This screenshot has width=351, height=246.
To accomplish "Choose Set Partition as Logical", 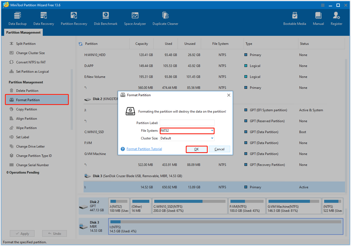I will [32, 72].
